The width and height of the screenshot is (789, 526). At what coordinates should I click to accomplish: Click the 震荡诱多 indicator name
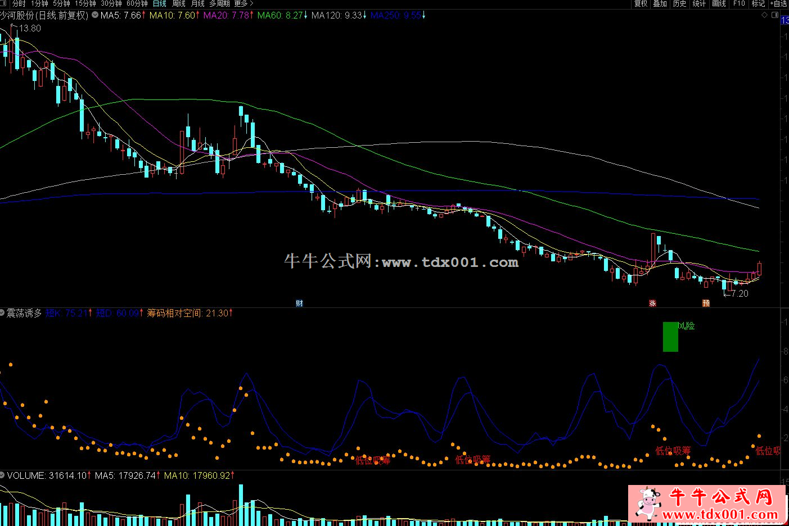click(24, 313)
